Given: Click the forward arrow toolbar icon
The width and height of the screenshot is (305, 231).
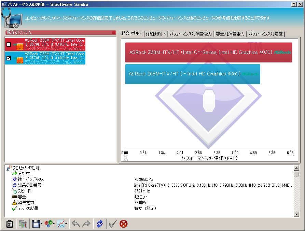Looking at the screenshot, I should [86, 224].
